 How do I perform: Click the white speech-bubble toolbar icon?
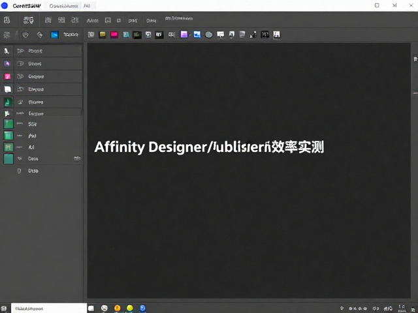pos(221,35)
